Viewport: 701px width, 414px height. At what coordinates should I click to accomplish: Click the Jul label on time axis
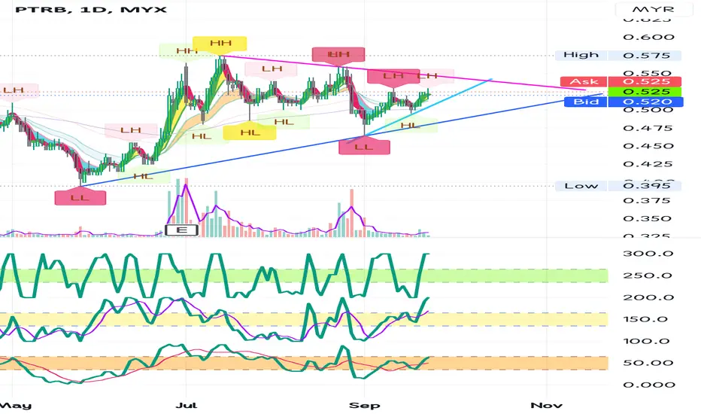click(186, 406)
